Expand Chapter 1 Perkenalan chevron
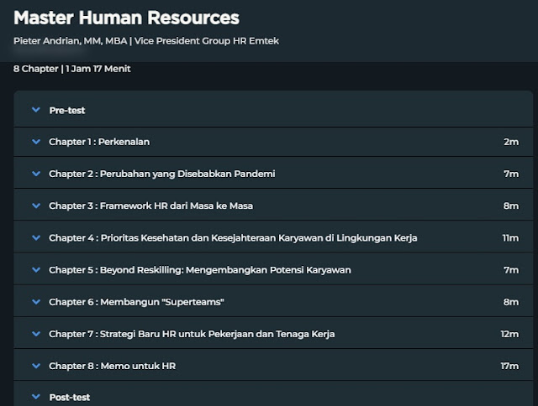The image size is (538, 406). (x=35, y=142)
